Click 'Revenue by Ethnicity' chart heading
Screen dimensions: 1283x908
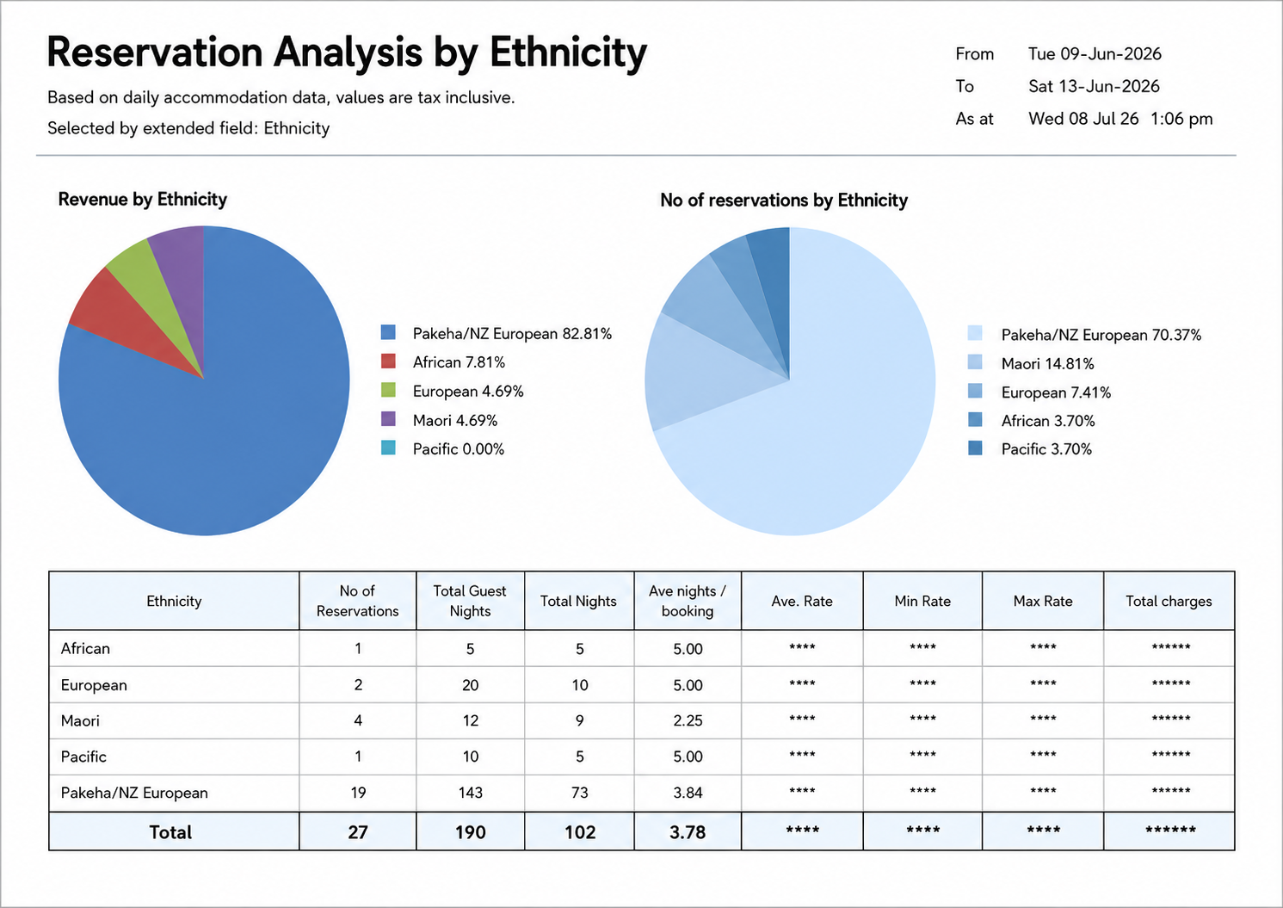(143, 199)
